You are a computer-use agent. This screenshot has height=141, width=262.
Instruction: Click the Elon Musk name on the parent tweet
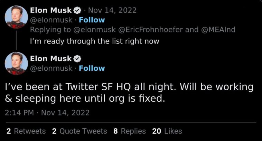pos(51,10)
